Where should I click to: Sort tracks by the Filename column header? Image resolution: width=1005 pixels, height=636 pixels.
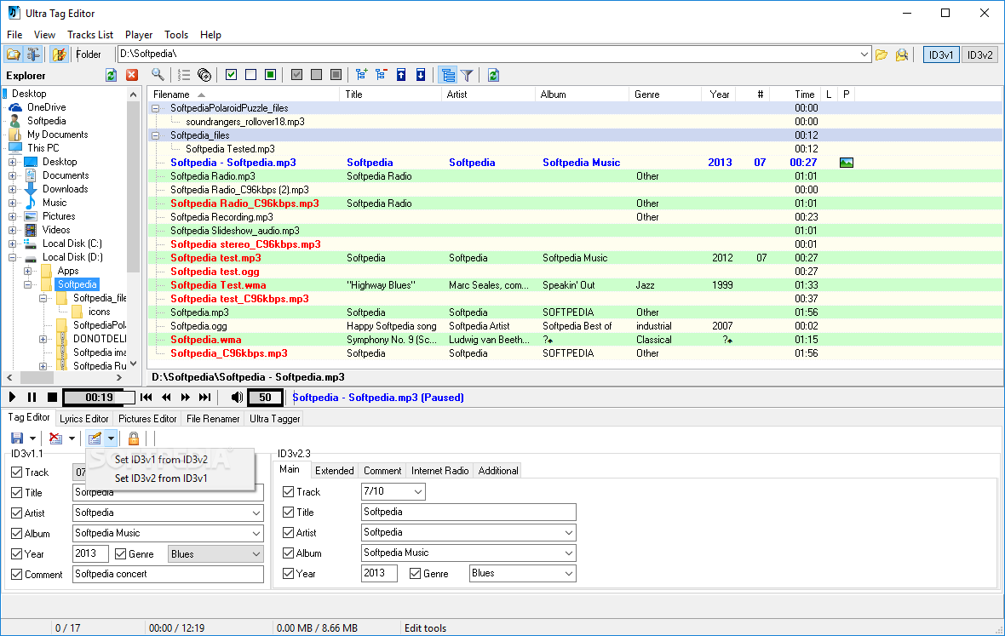[244, 95]
